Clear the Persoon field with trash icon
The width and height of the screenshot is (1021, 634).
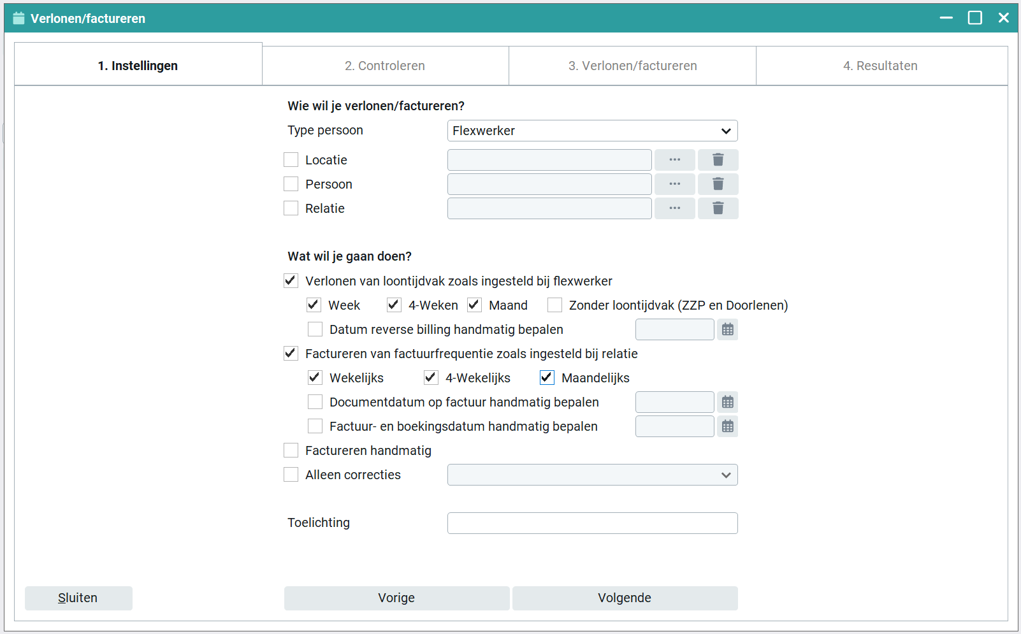718,184
